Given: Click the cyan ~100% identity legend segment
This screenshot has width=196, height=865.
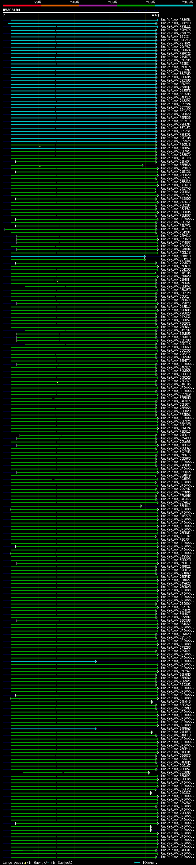Looking at the screenshot, I should pyautogui.click(x=174, y=6).
